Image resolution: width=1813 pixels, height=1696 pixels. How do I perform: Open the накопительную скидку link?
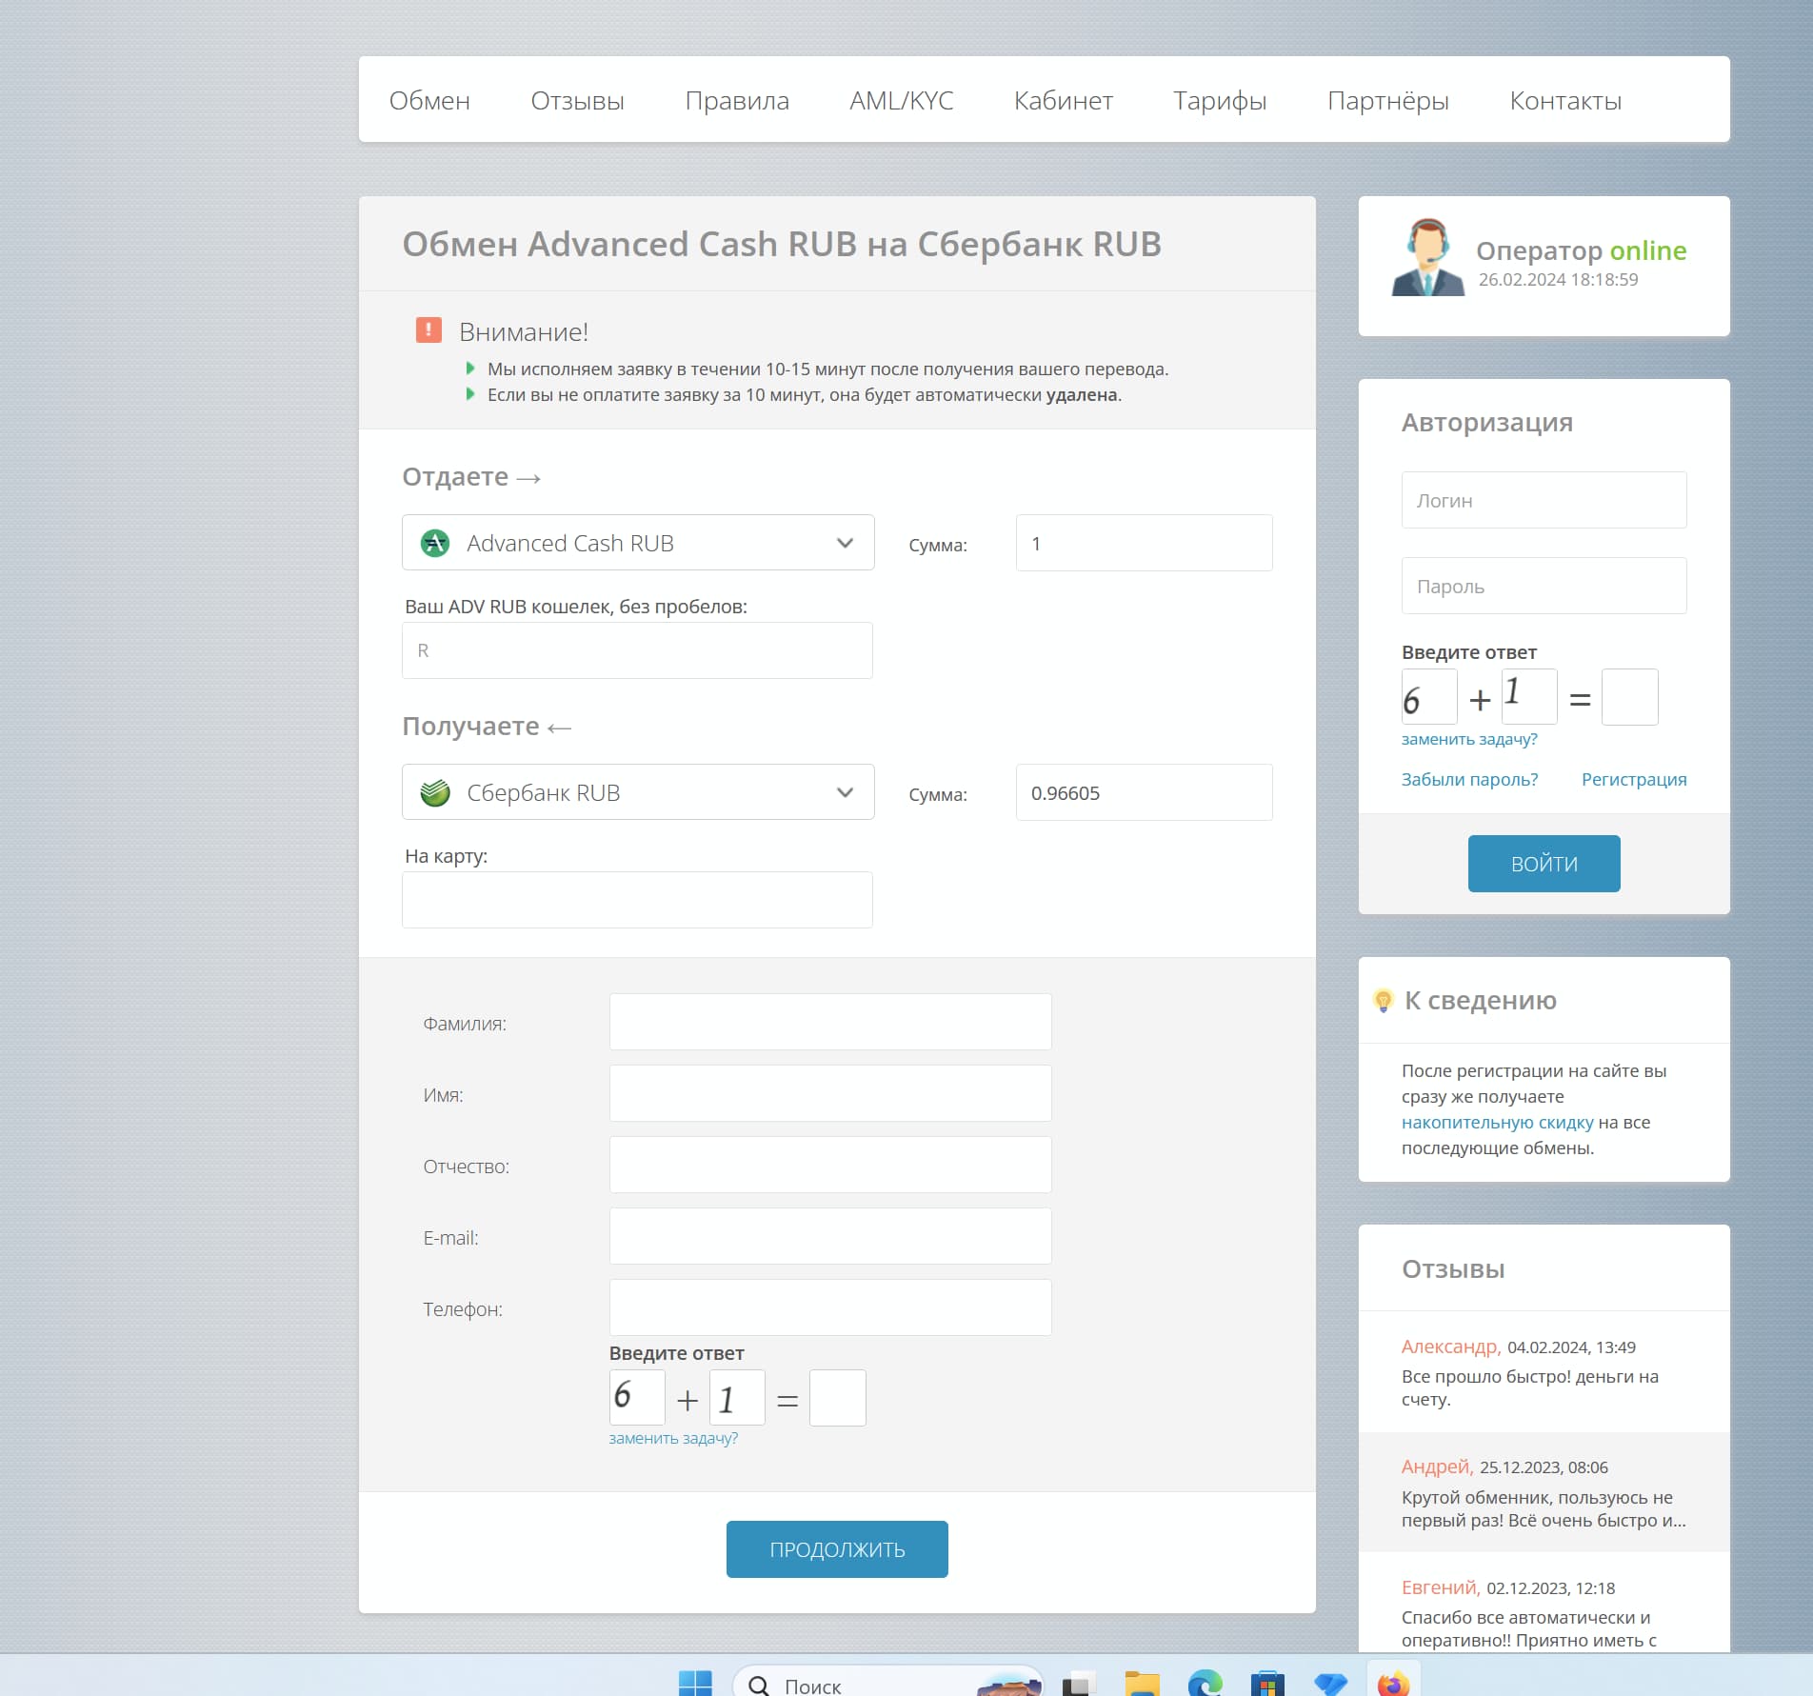coord(1497,1123)
